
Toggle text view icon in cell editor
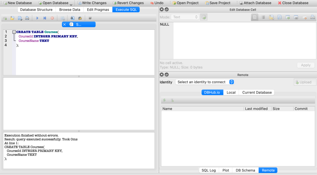pyautogui.click(x=255, y=17)
